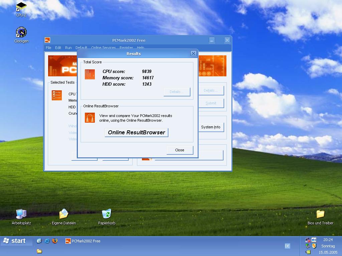Click the Memory score value 14617
Viewport: 342px width, 256px height.
pos(148,78)
